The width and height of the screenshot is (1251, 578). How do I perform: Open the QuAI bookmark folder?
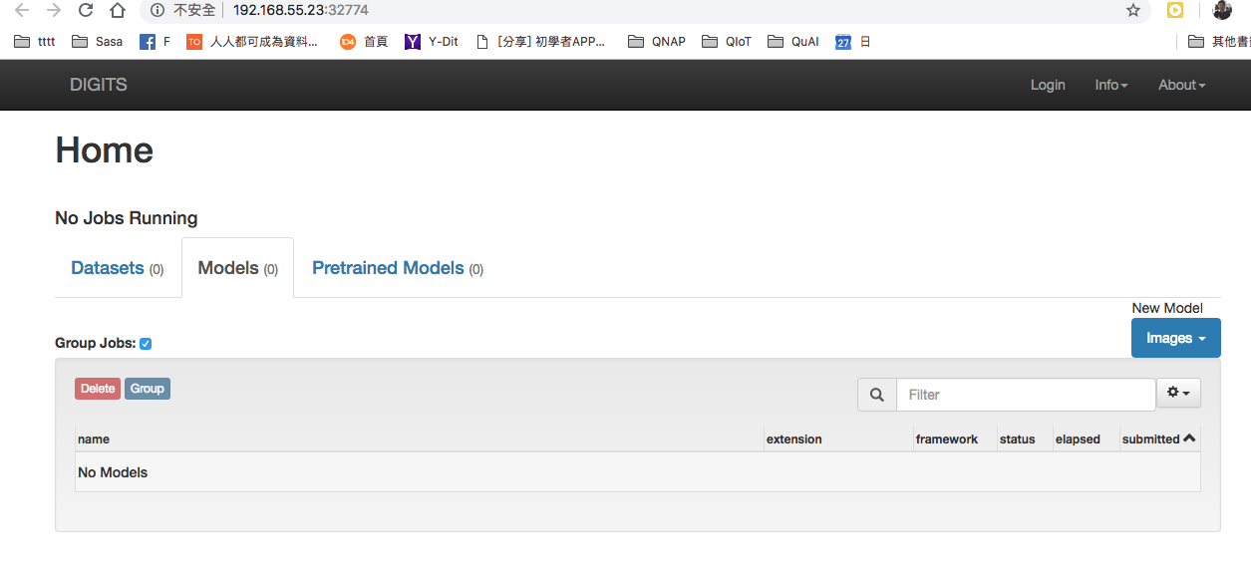point(793,42)
